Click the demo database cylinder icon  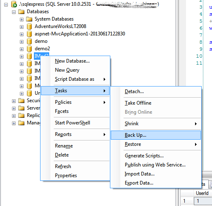coord(29,41)
